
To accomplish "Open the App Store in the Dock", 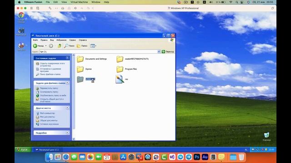I will pos(123,157).
